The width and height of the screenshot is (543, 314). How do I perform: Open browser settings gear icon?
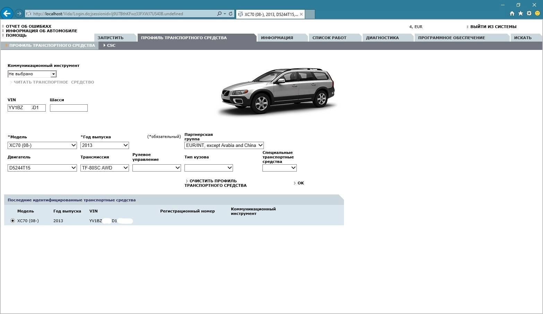click(x=529, y=14)
